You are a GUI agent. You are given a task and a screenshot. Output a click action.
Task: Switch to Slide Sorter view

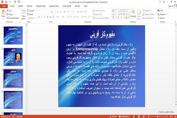[x=139, y=117]
